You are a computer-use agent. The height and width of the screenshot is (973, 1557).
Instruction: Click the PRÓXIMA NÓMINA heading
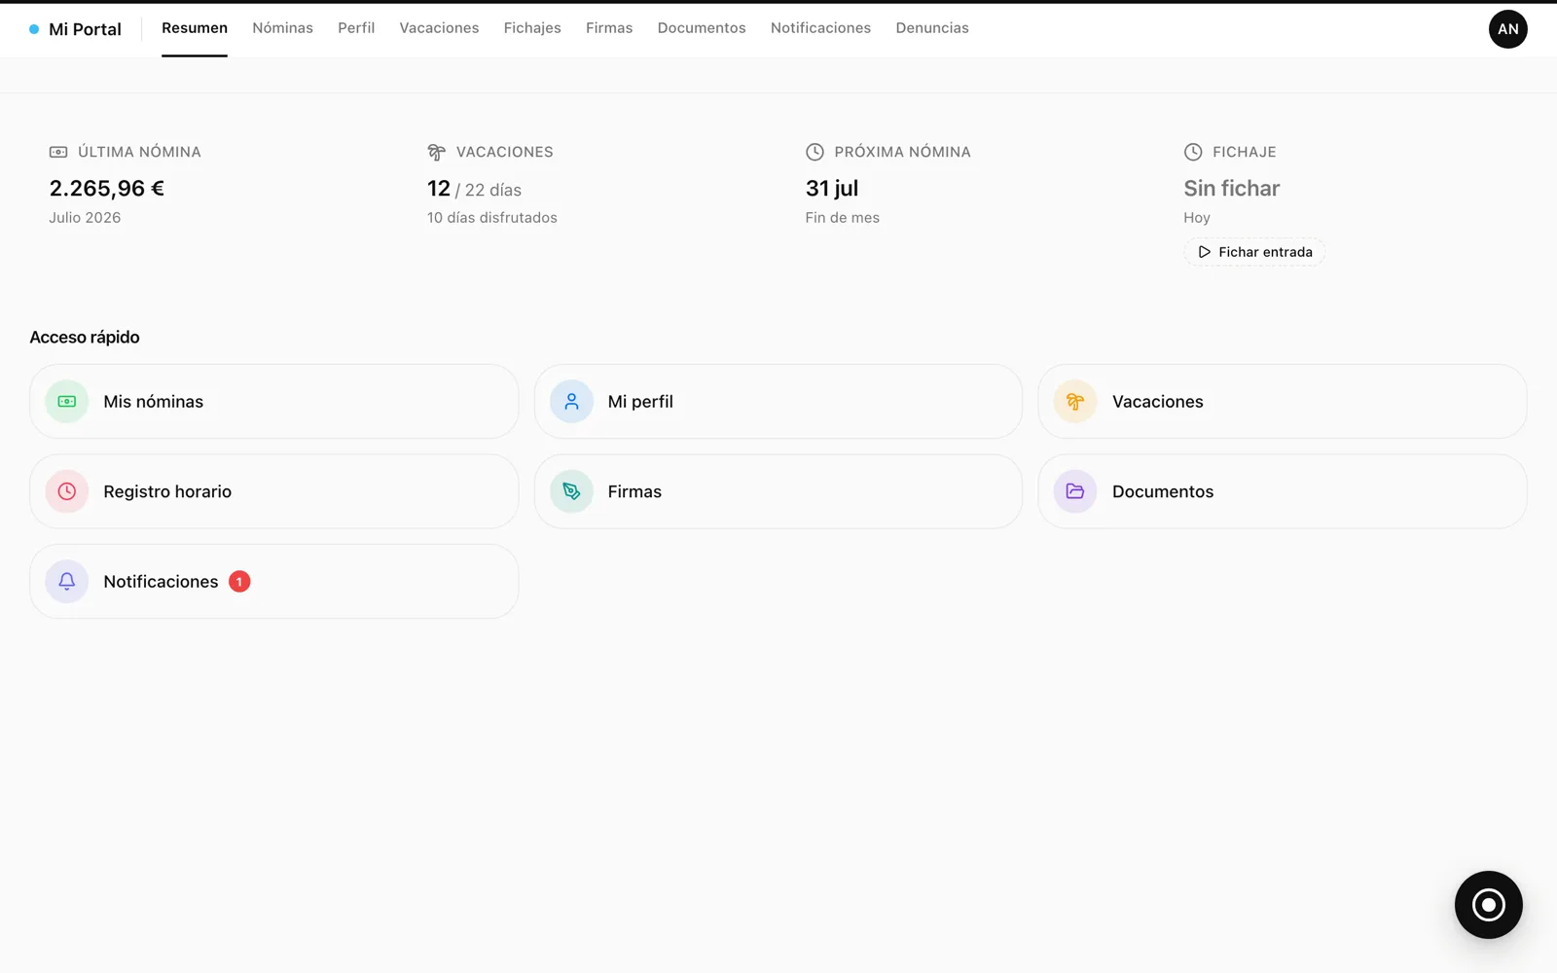[902, 152]
